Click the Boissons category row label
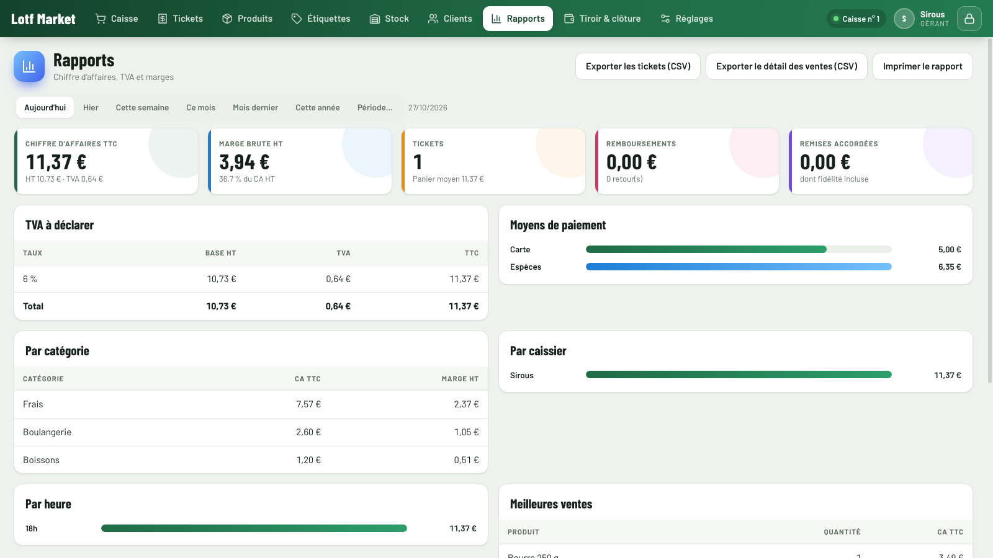The height and width of the screenshot is (558, 993). 41,460
